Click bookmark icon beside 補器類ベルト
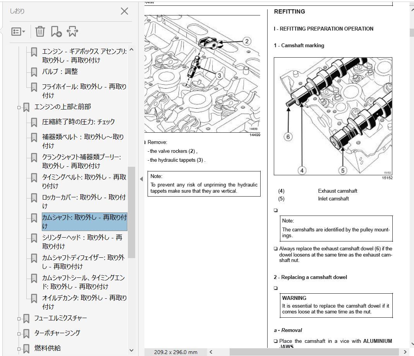Screen dimensions: 414x356 [x=34, y=137]
